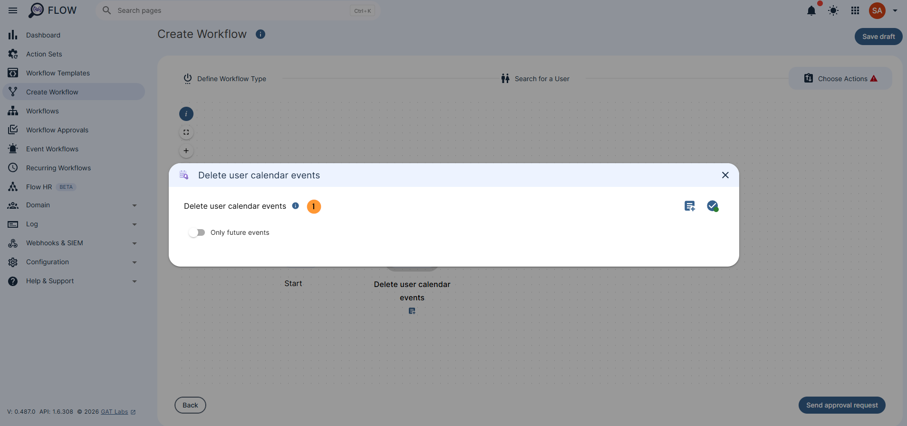907x426 pixels.
Task: Expand the Domain menu
Action: tap(74, 205)
